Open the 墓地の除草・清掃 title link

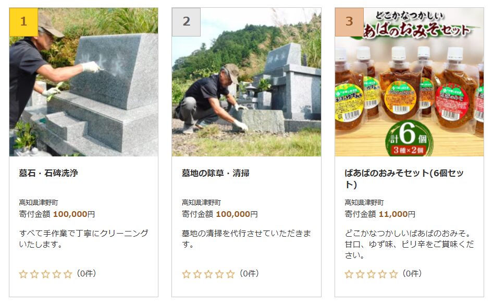tap(216, 173)
